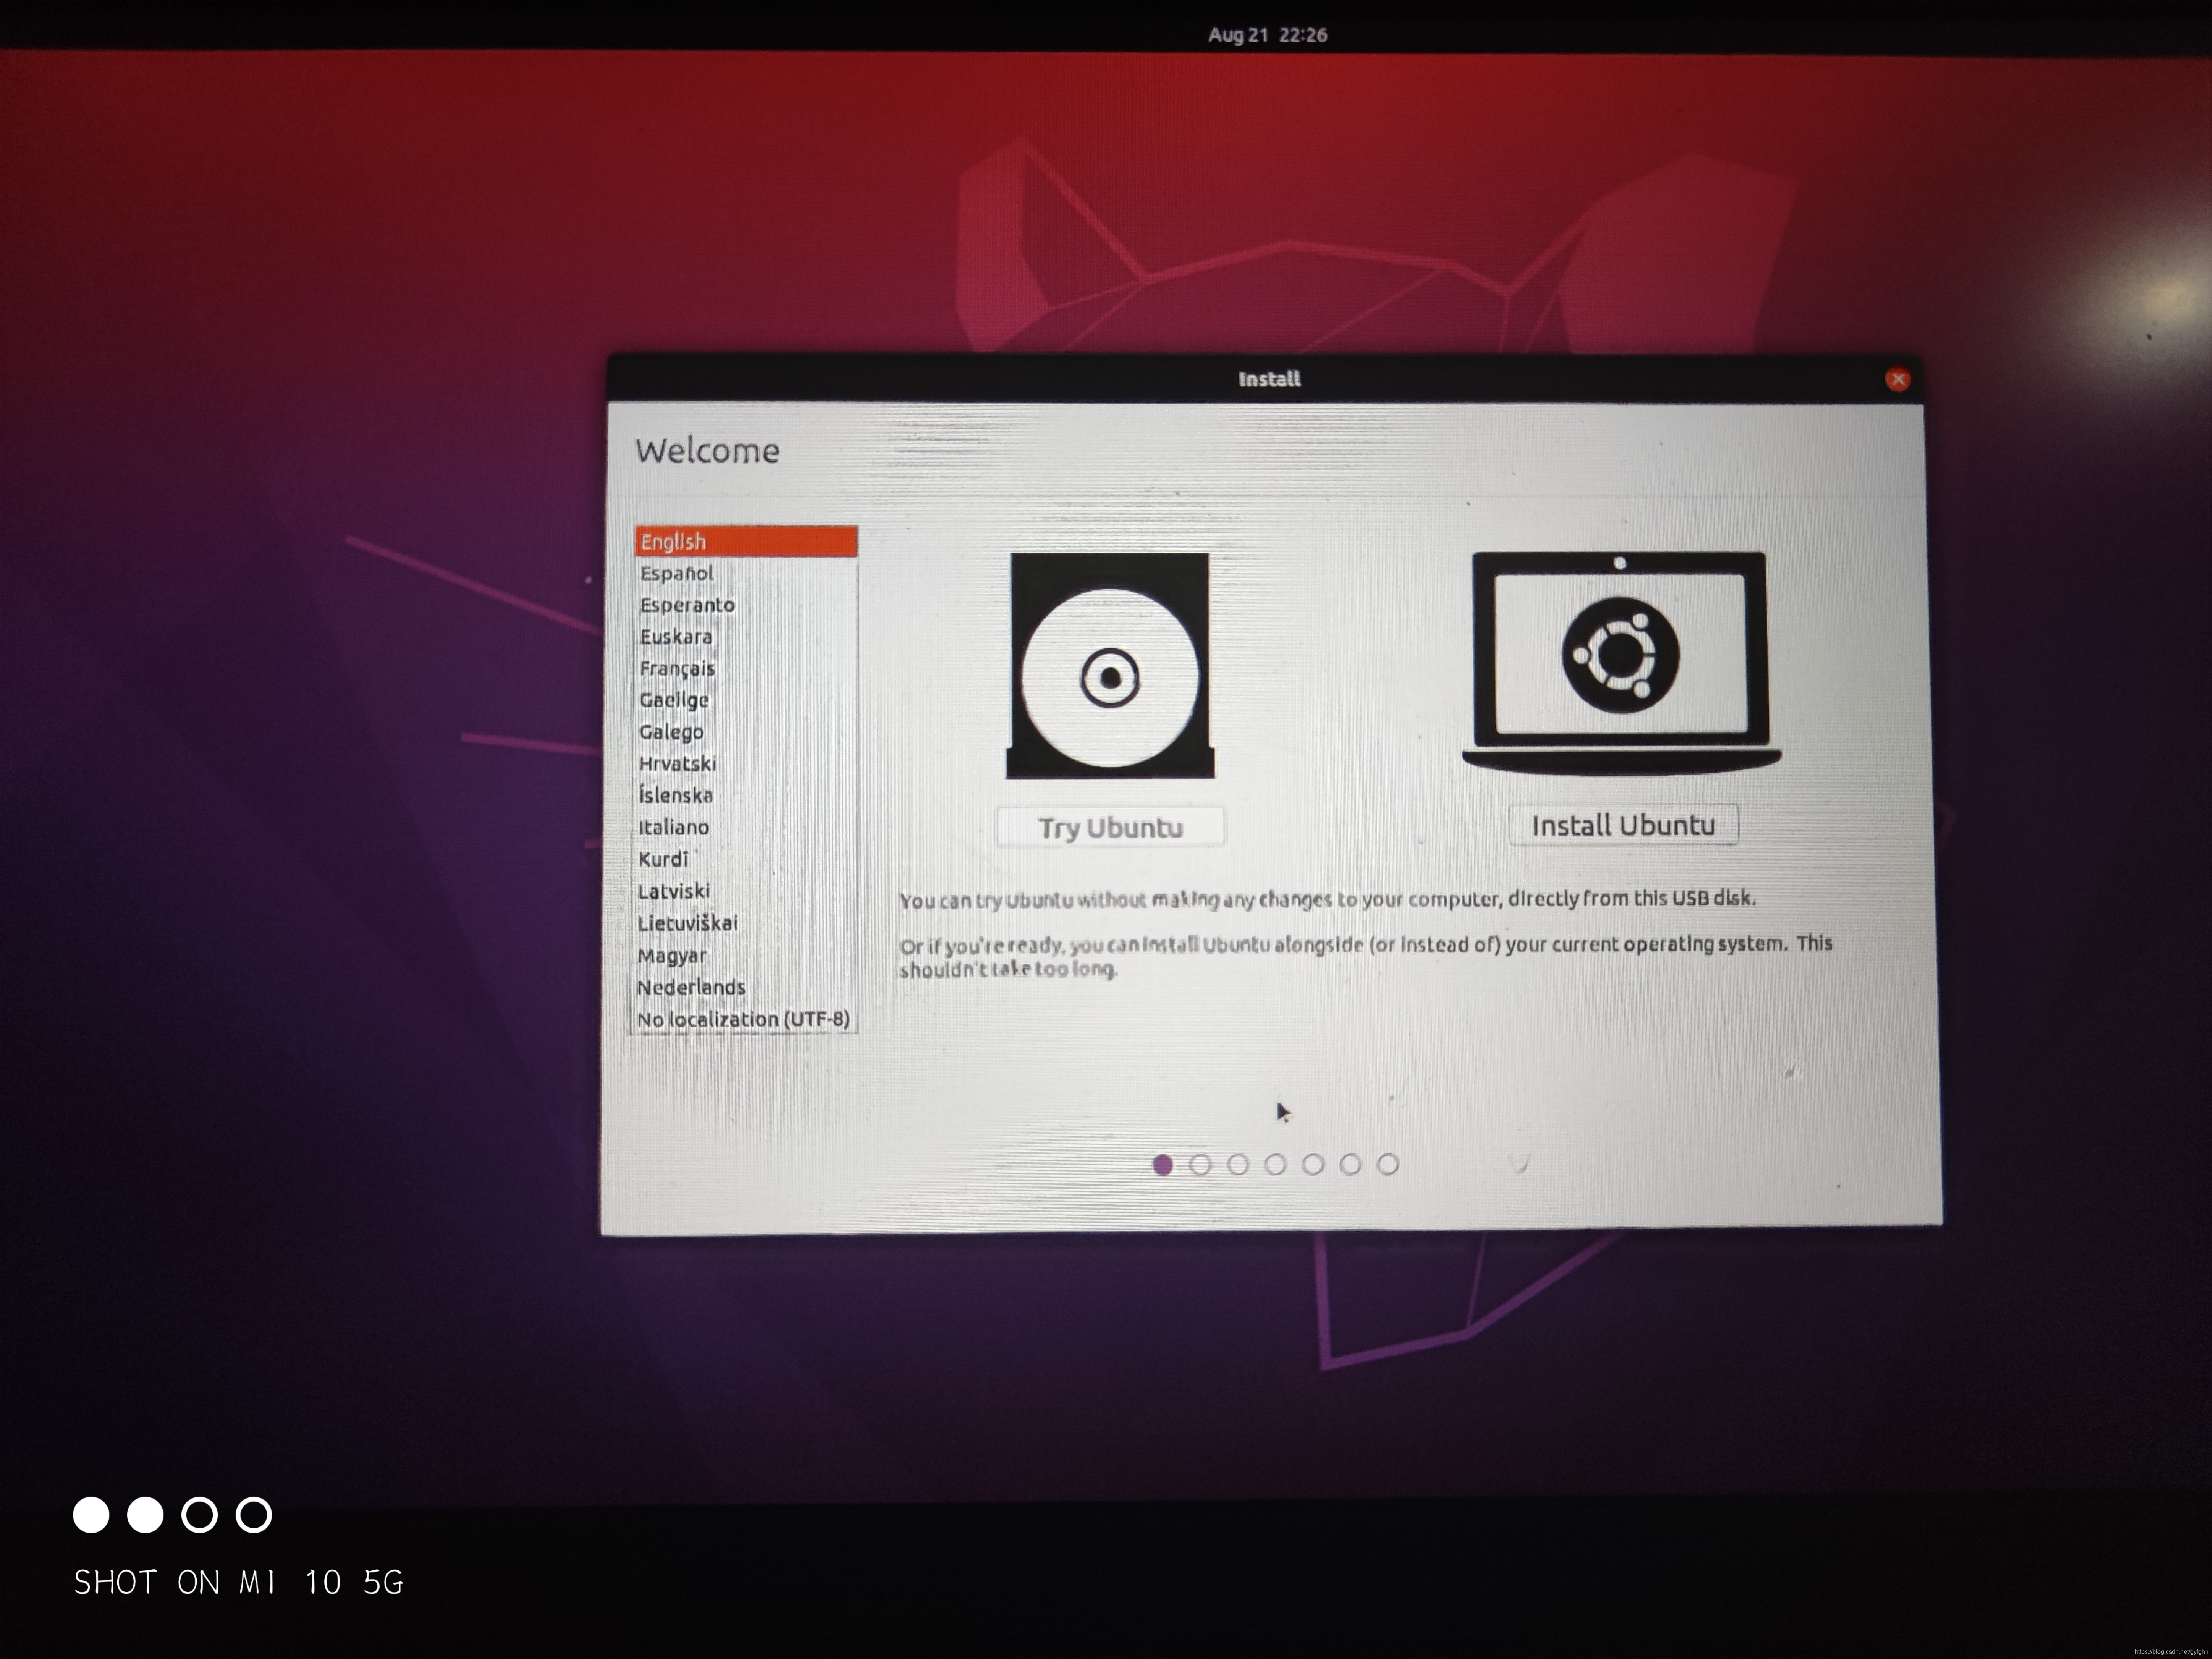Select Hrvatski language entry

677,763
